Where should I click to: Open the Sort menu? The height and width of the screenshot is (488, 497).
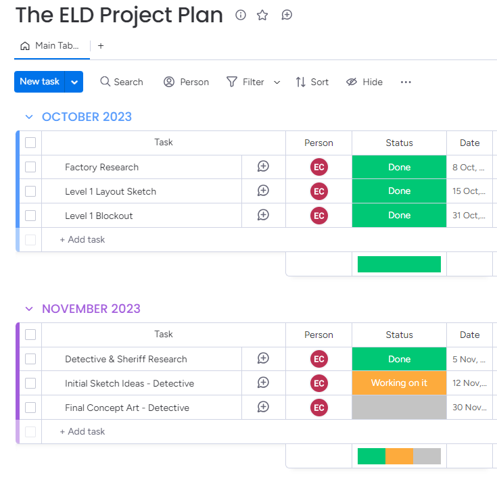tap(312, 82)
